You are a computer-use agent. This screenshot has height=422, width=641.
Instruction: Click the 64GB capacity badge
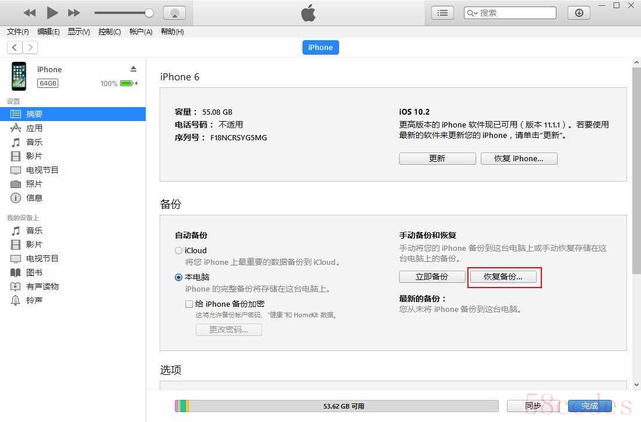[48, 83]
